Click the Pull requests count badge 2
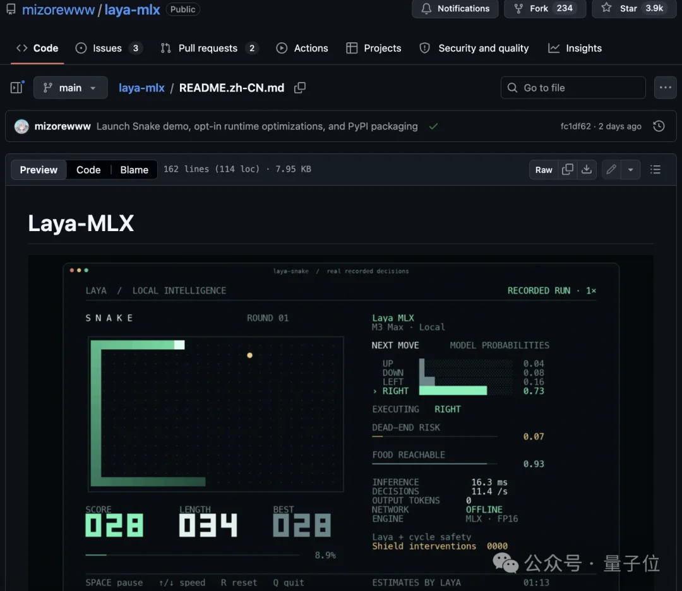Screen dimensions: 682x591 pyautogui.click(x=252, y=48)
